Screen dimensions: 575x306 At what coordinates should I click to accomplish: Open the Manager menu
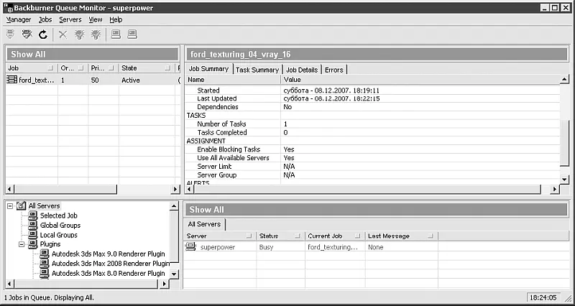(x=19, y=20)
